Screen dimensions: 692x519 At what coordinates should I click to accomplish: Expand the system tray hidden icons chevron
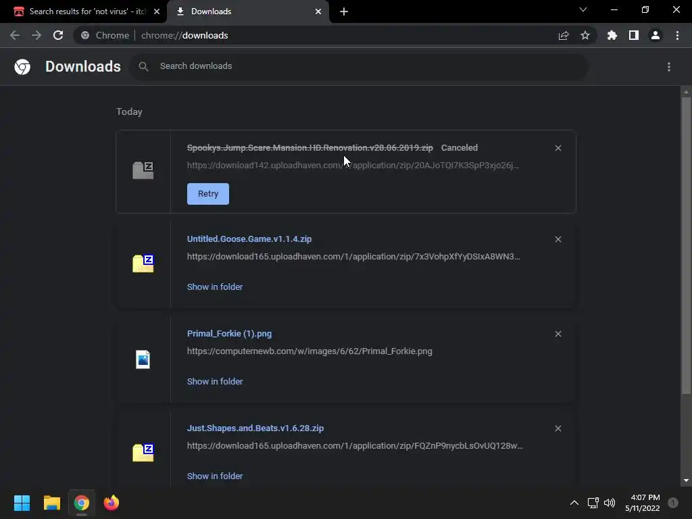point(574,503)
